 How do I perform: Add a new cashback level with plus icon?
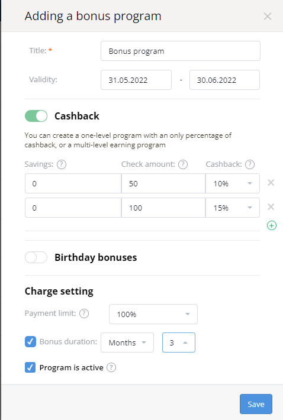click(272, 225)
